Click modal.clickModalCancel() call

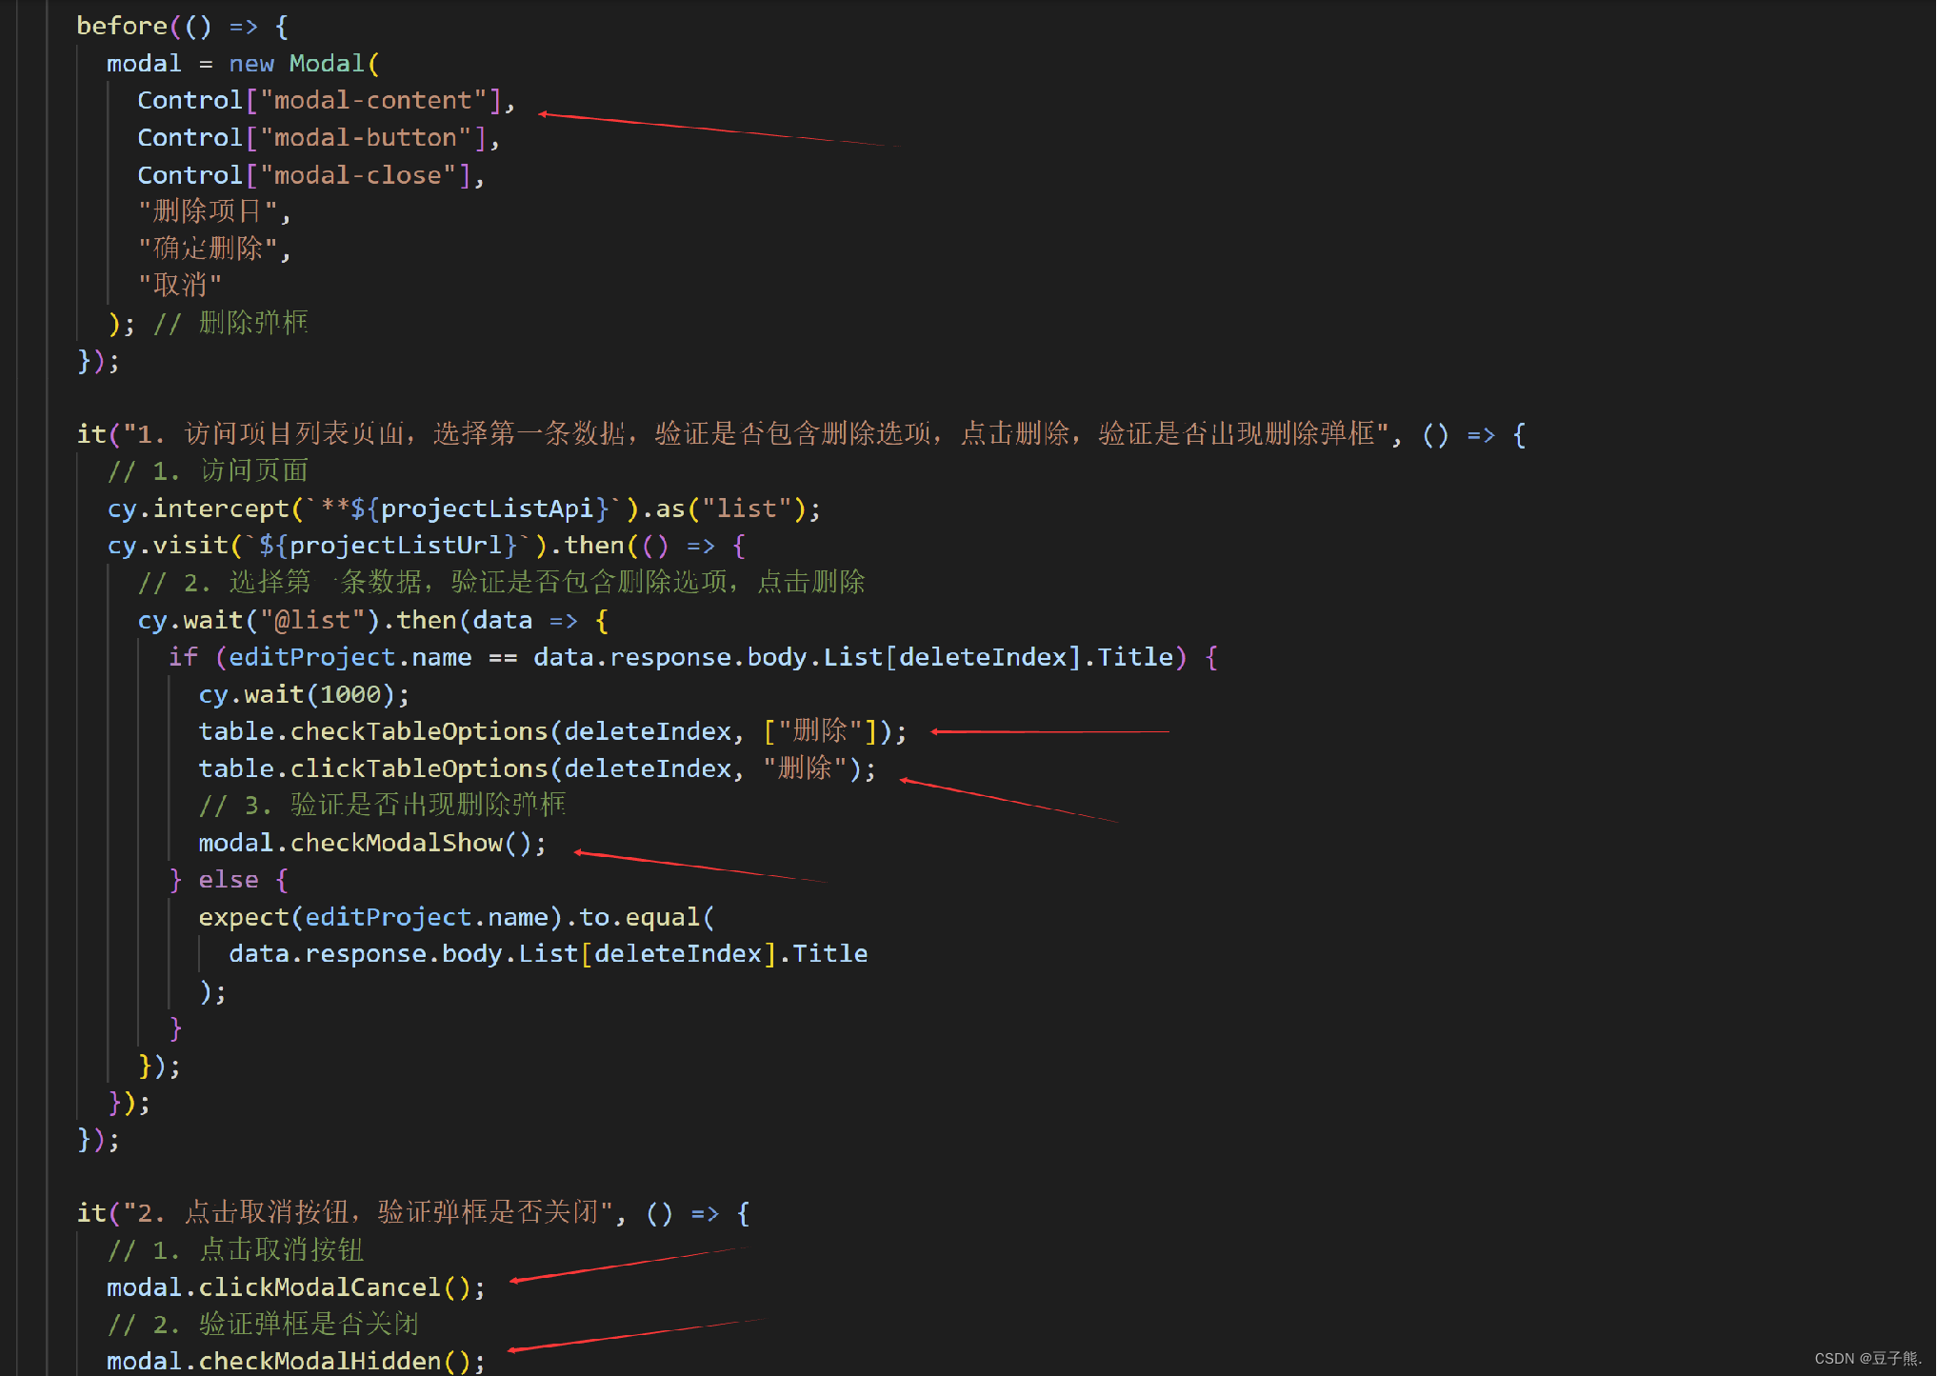tap(295, 1287)
